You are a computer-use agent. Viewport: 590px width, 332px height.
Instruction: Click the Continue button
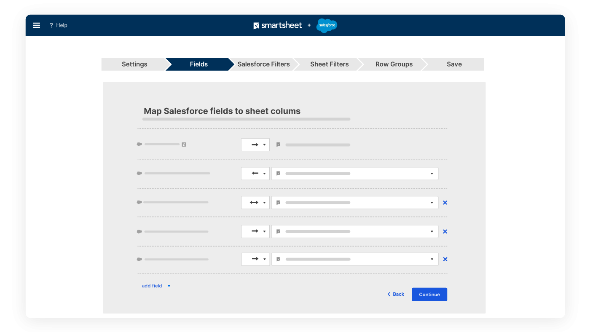[x=429, y=294]
